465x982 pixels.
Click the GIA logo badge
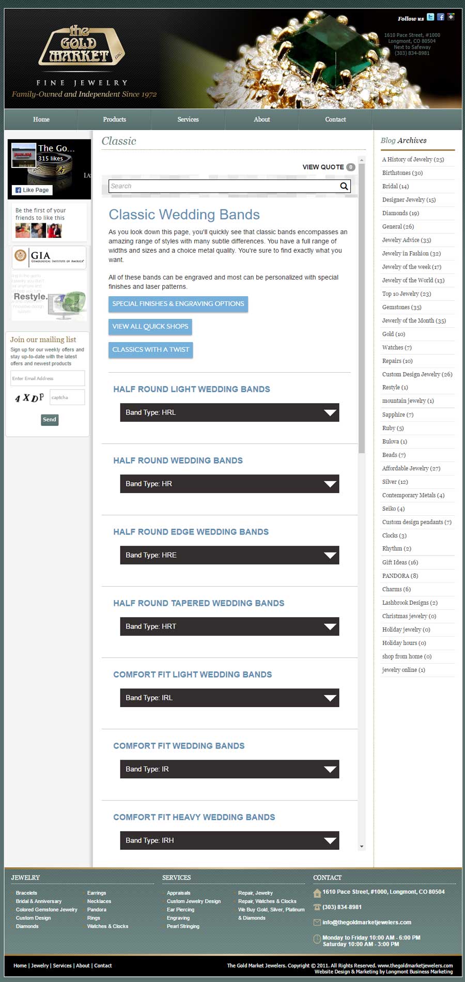49,257
